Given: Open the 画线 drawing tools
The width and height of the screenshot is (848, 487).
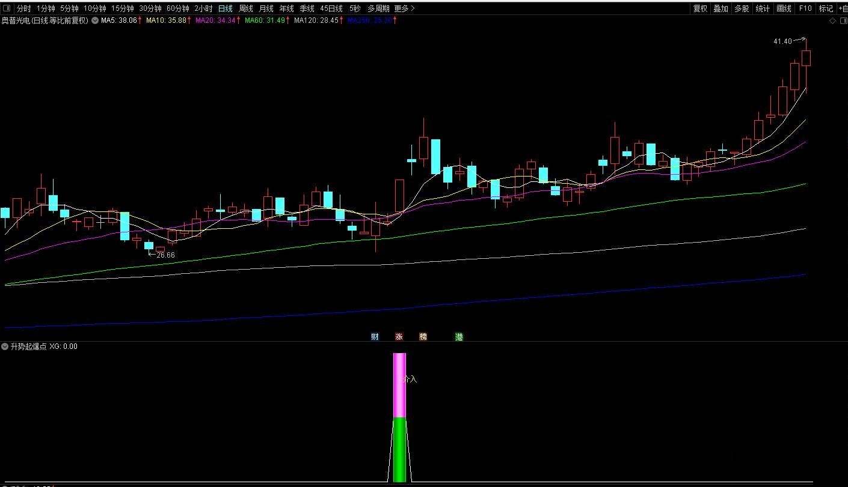Looking at the screenshot, I should click(784, 8).
